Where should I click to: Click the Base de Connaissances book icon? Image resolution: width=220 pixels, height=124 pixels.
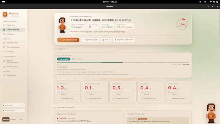4,61
